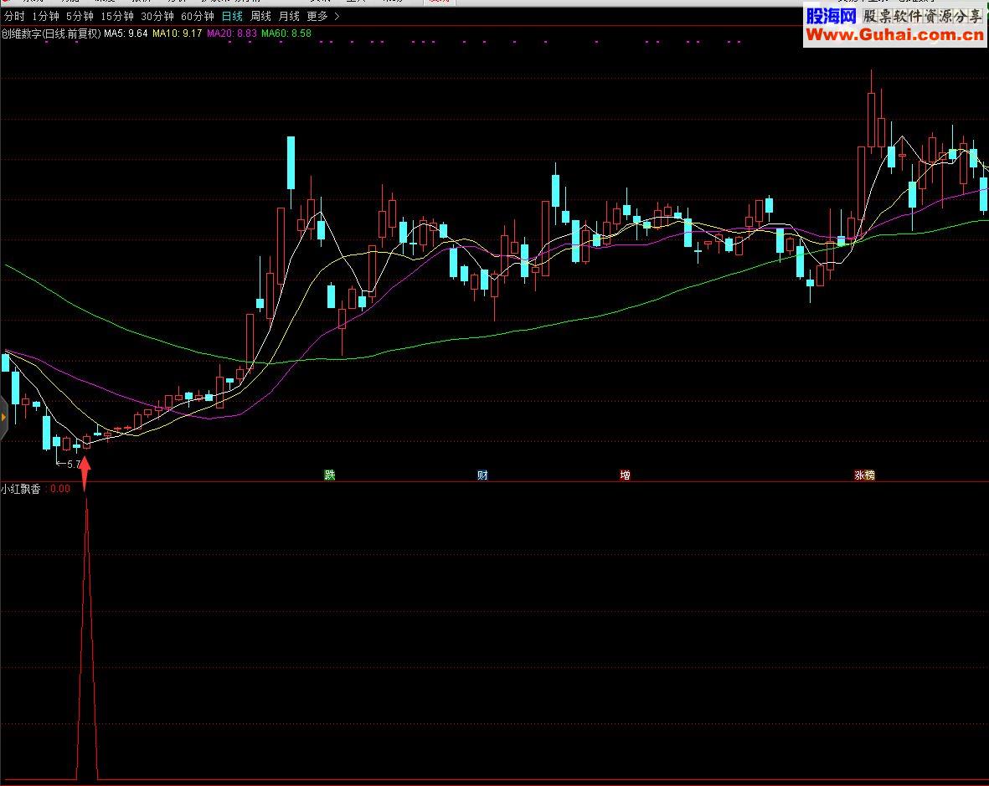Click the highest red candle near right edge
Image resolution: width=989 pixels, height=786 pixels.
(871, 120)
